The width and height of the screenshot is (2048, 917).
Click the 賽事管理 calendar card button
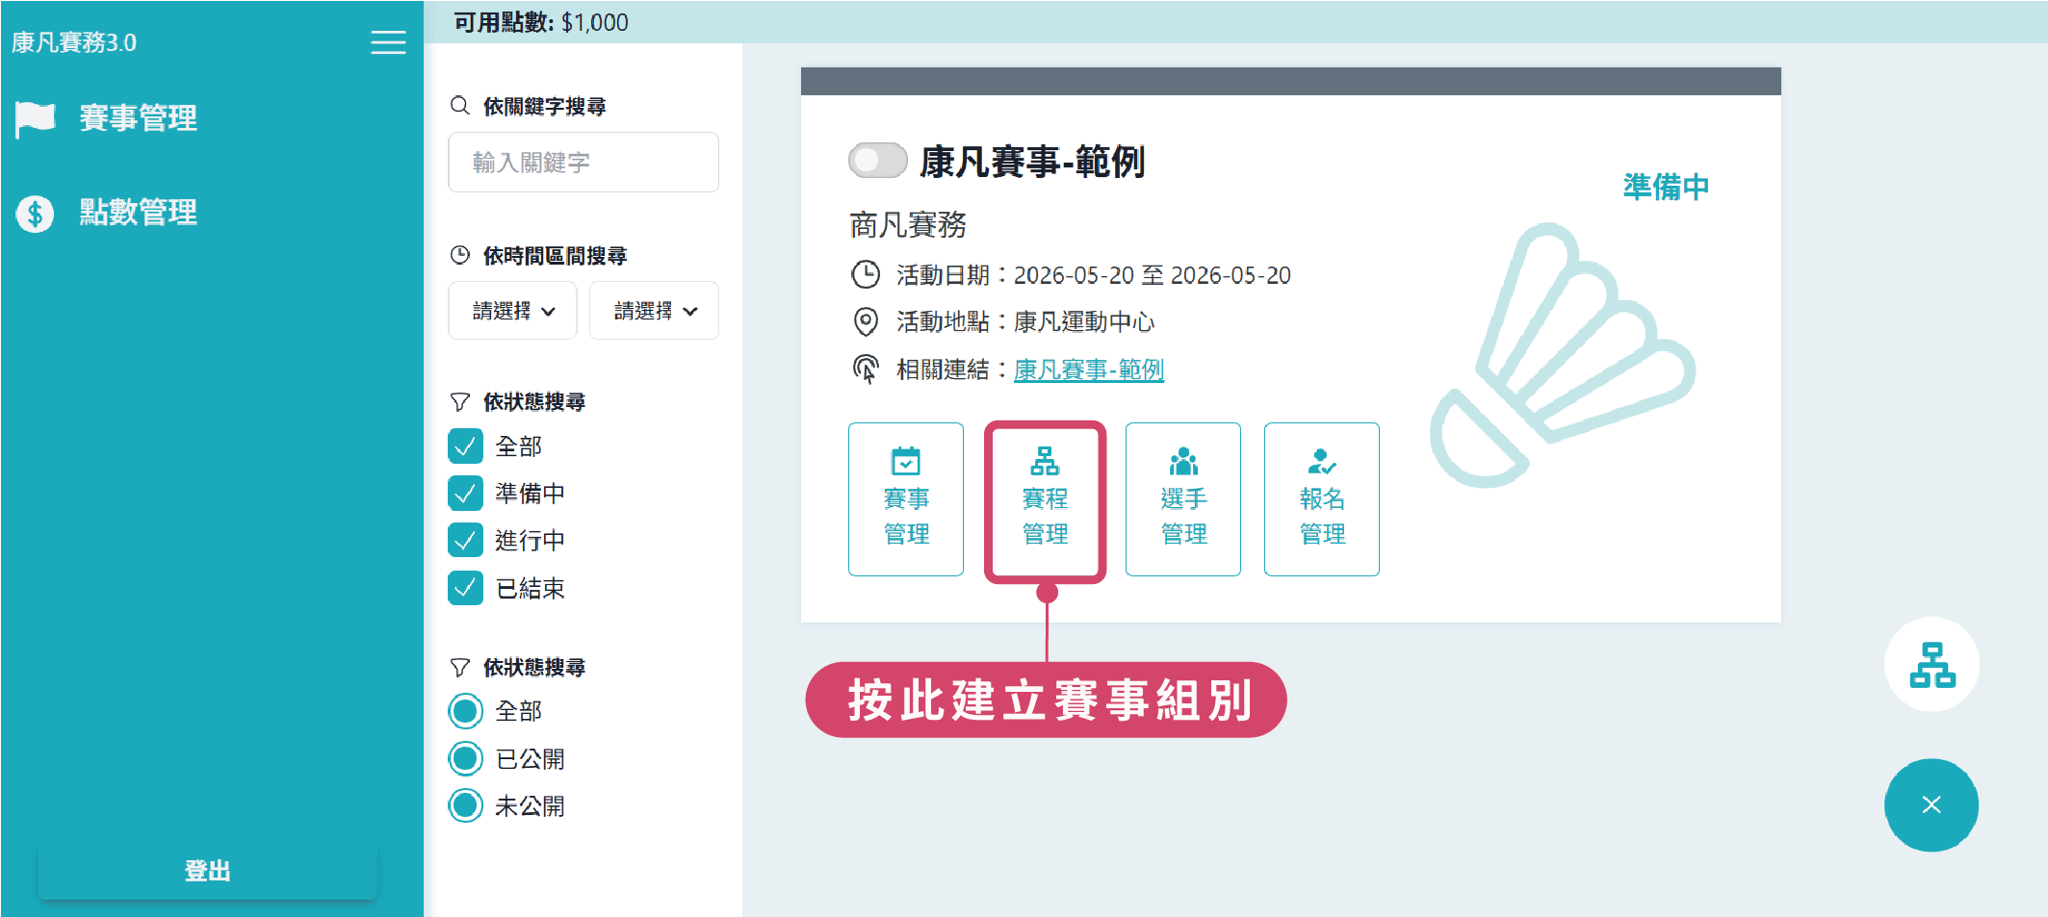tap(905, 499)
